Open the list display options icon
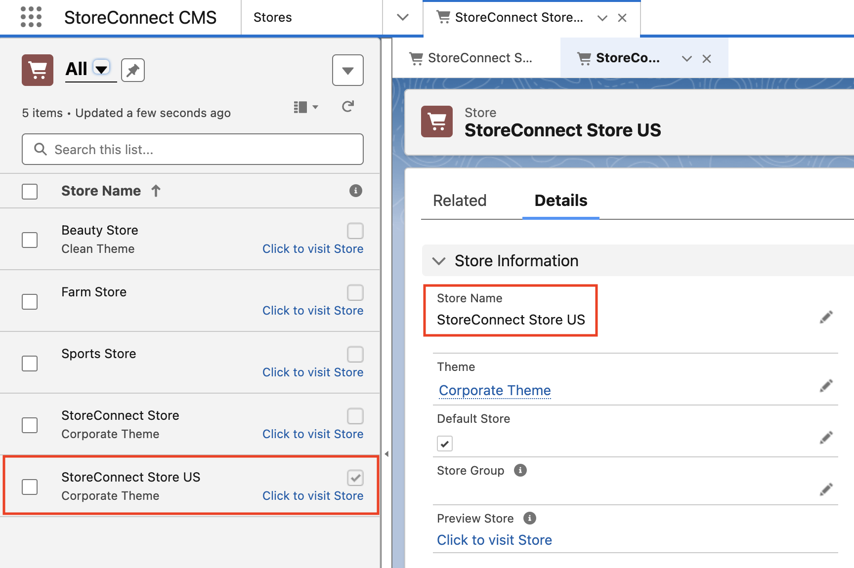 coord(305,107)
